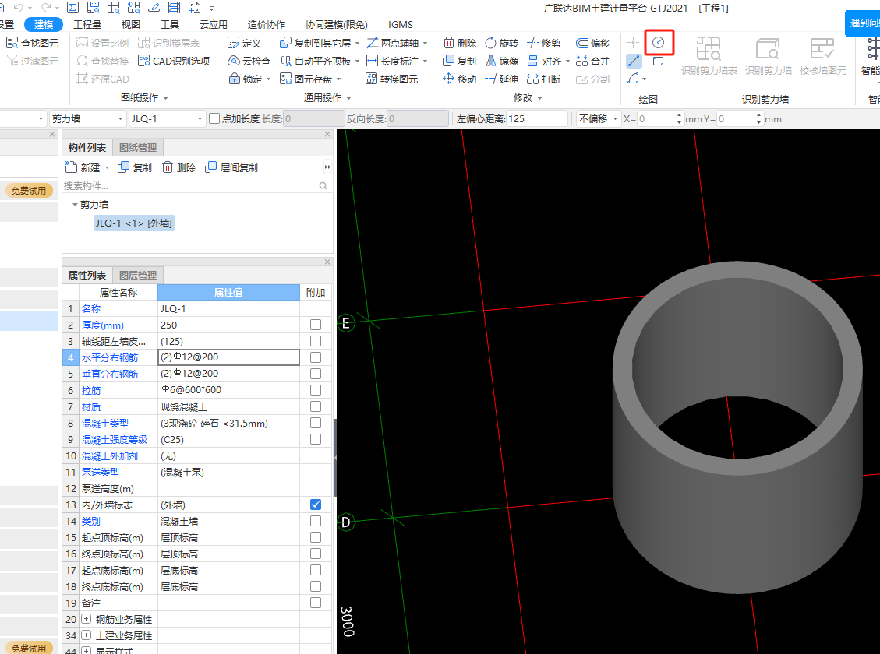
Task: Click the 左偏心距离 input field
Action: pyautogui.click(x=536, y=119)
